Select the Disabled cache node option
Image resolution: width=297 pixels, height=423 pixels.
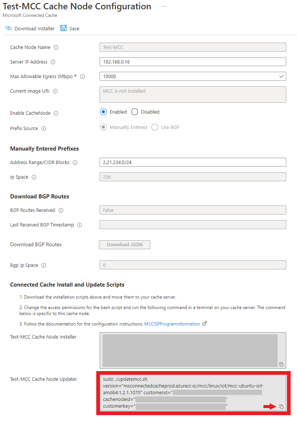(135, 112)
